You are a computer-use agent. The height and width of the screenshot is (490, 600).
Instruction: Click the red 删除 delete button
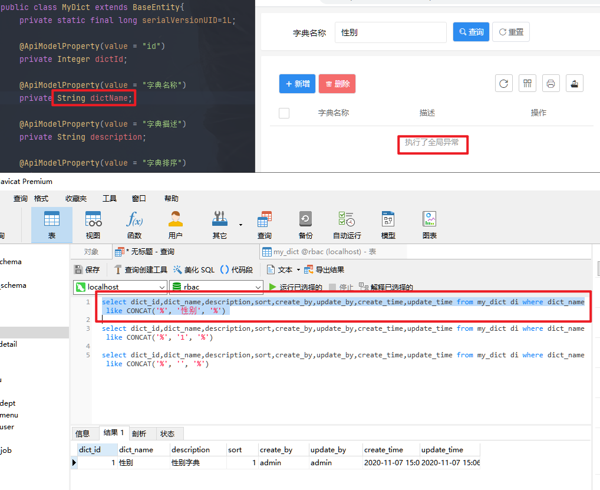click(337, 84)
